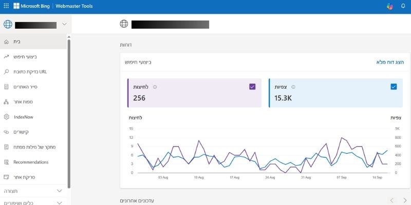Uncheck the blue צפיות checkbox
The height and width of the screenshot is (205, 411).
point(394,87)
